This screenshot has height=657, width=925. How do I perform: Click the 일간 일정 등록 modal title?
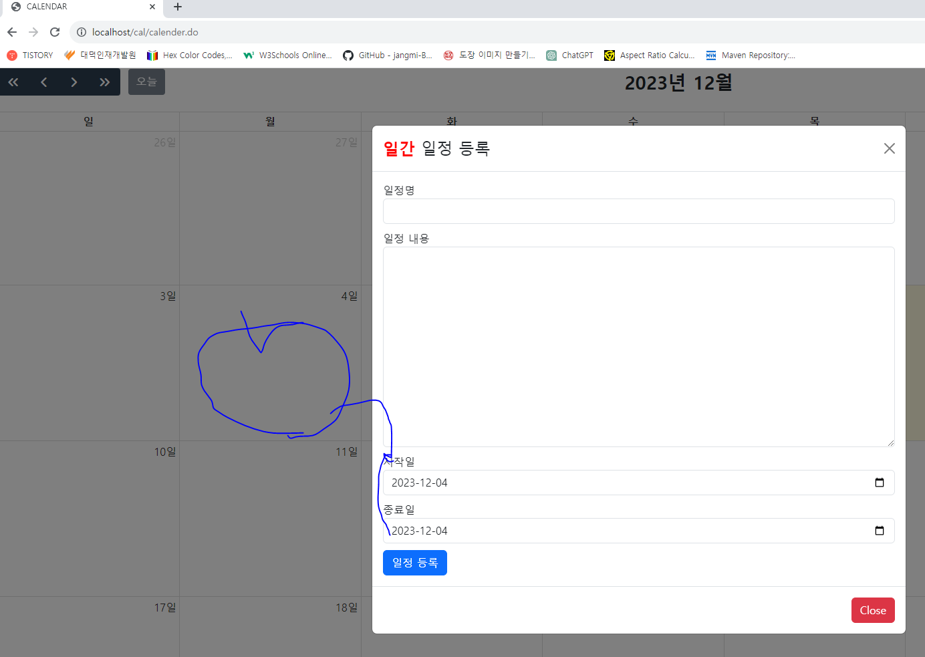tap(436, 148)
